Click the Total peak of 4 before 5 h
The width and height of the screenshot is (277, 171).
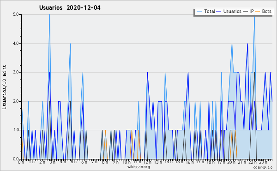[x=70, y=44]
